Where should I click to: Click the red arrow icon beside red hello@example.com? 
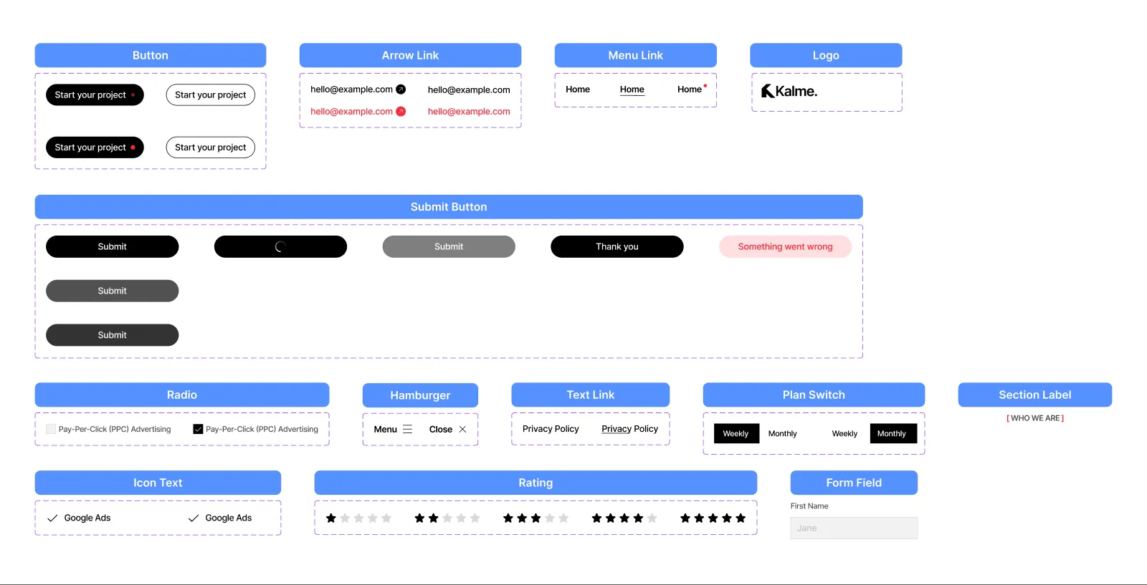point(401,111)
